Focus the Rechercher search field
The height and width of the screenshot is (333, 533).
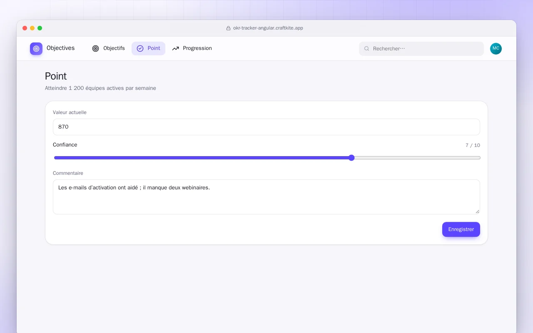[x=421, y=49]
